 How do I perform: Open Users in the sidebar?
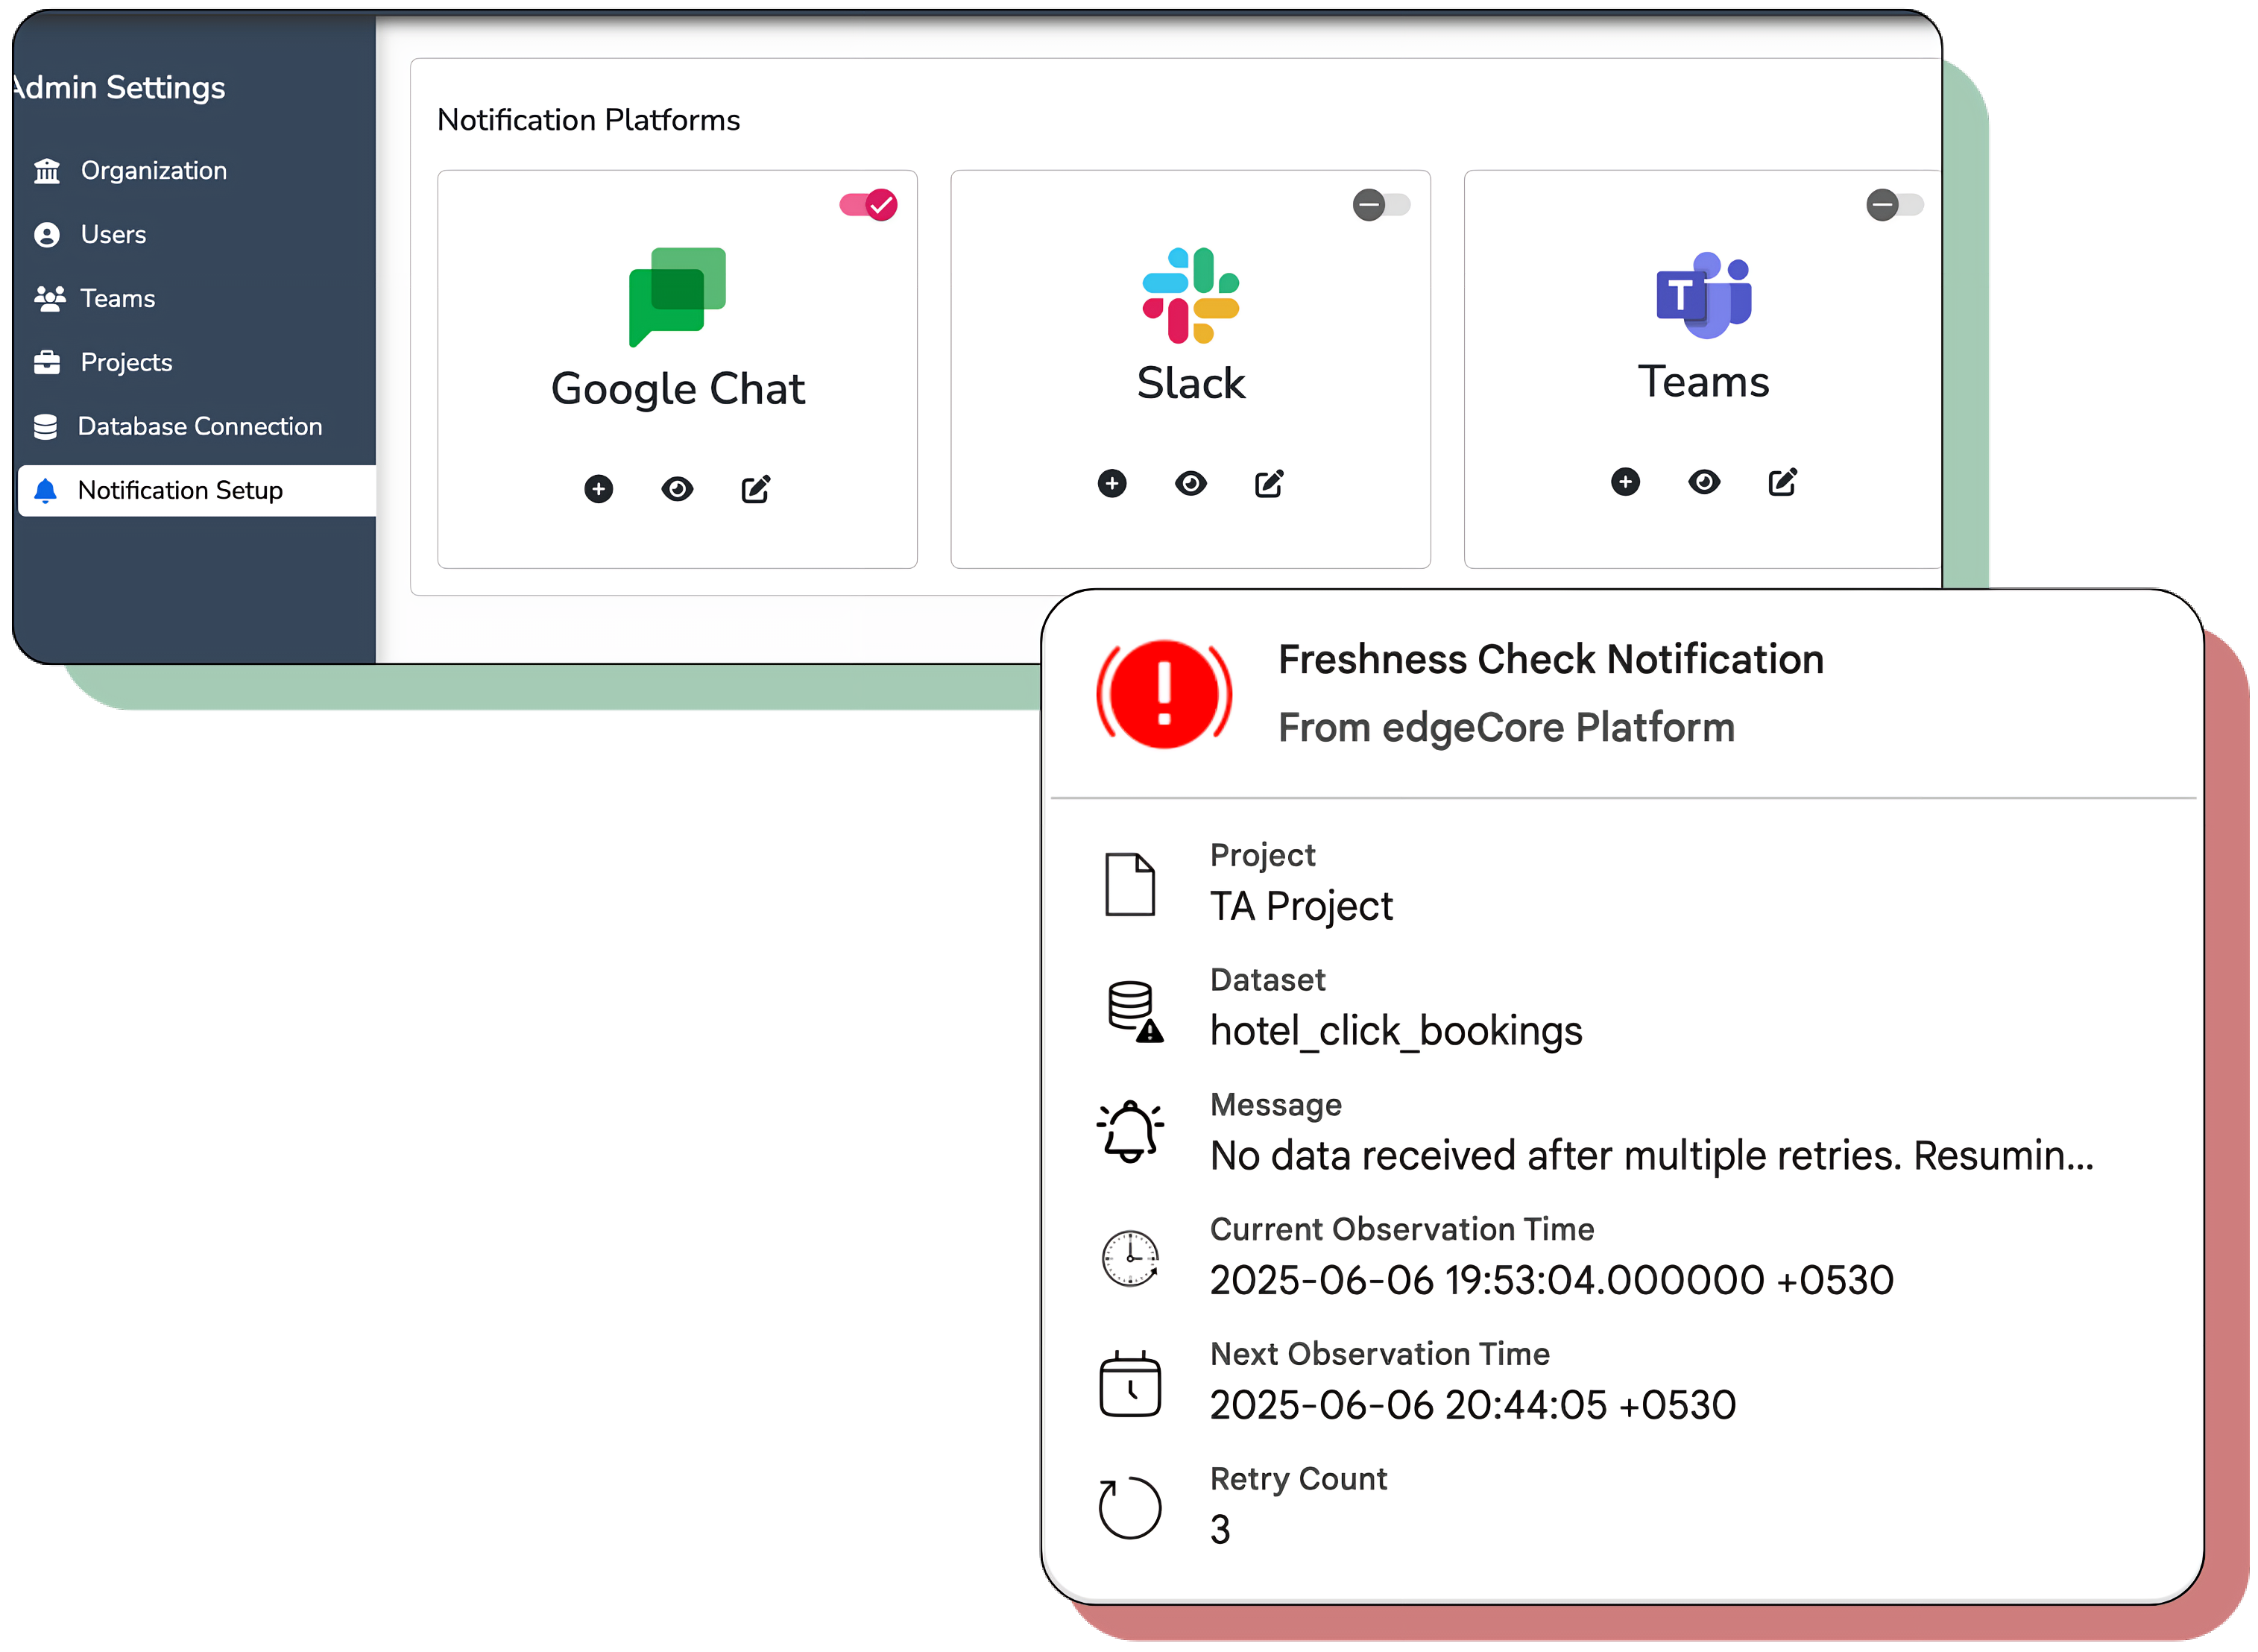[x=113, y=235]
